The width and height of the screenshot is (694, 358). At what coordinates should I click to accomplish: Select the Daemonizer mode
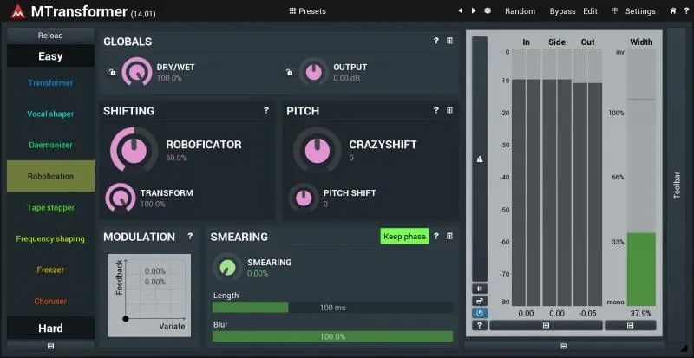point(50,145)
